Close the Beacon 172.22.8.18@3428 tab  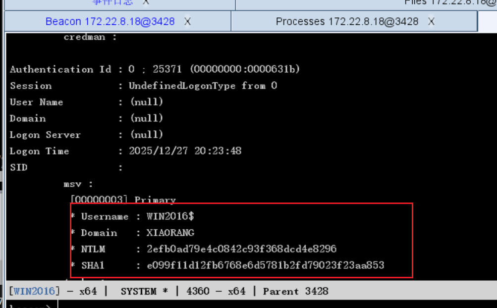[x=188, y=22]
